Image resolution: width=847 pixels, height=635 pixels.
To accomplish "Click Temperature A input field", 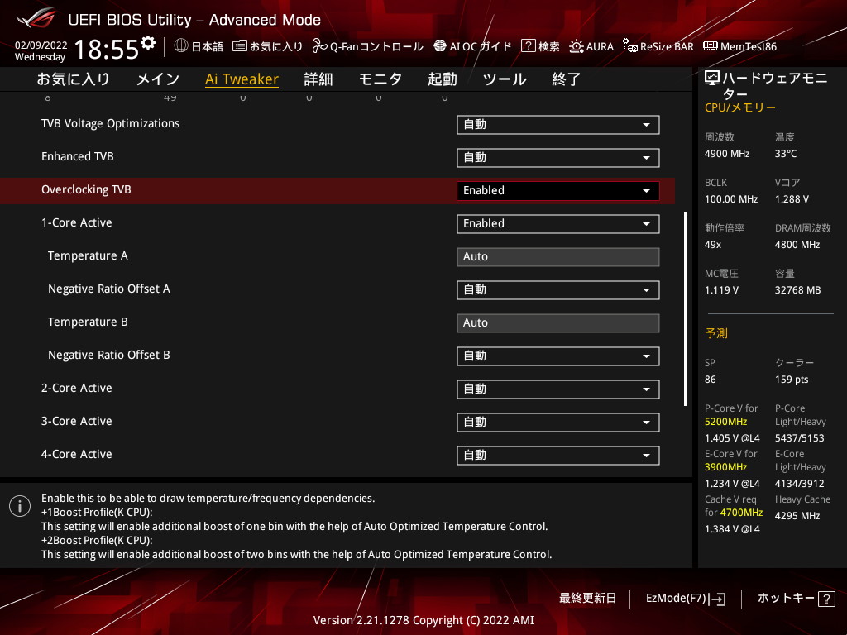I will click(x=558, y=257).
